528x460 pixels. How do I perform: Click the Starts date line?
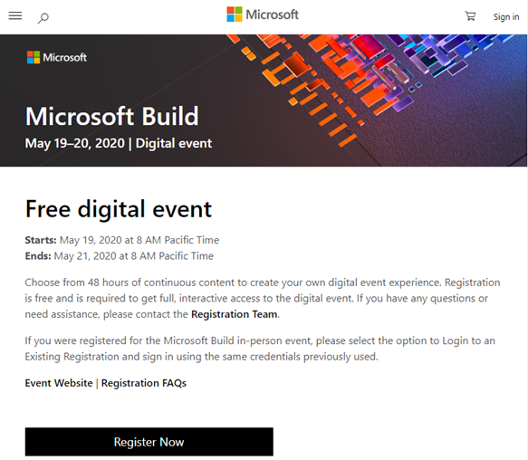tap(122, 240)
